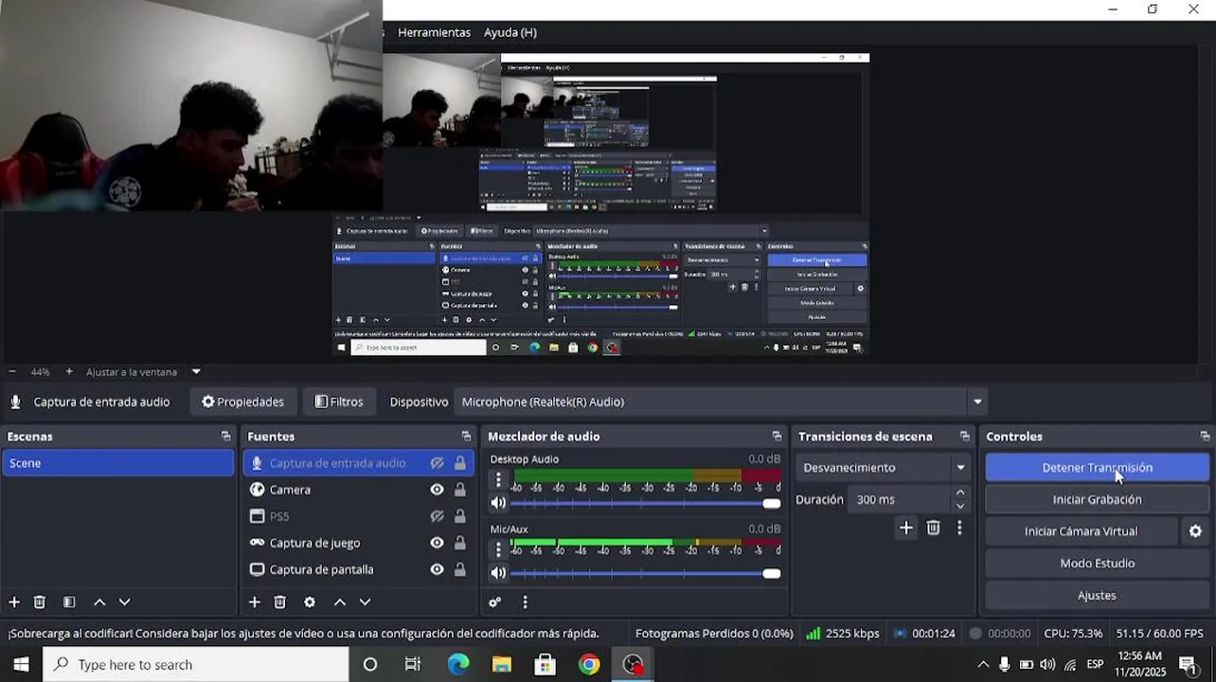Screen dimensions: 1216x682
Task: Remove selected source with Fuentes trash icon
Action: [x=280, y=601]
